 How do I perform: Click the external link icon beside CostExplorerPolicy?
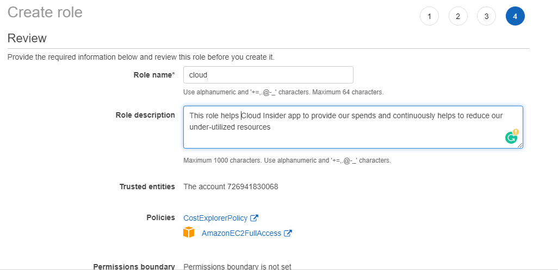254,218
